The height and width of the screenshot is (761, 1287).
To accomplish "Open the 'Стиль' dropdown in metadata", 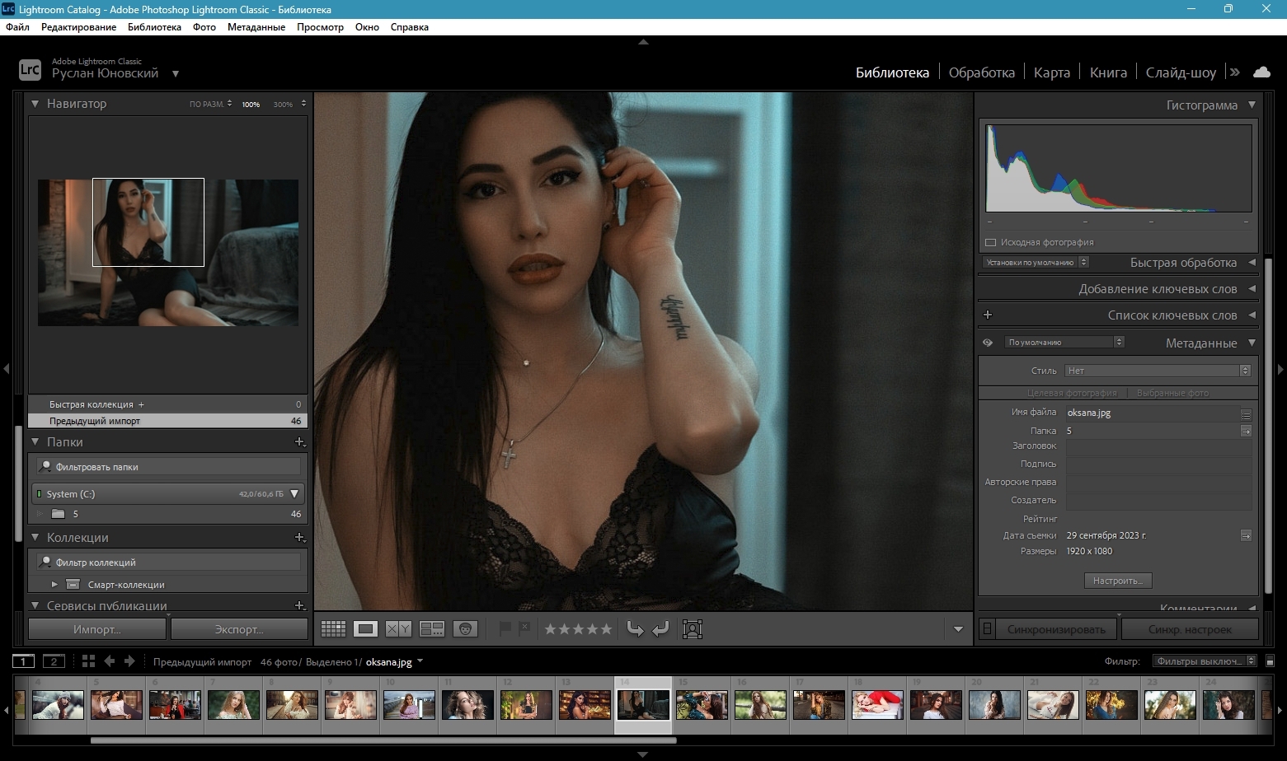I will click(1158, 371).
